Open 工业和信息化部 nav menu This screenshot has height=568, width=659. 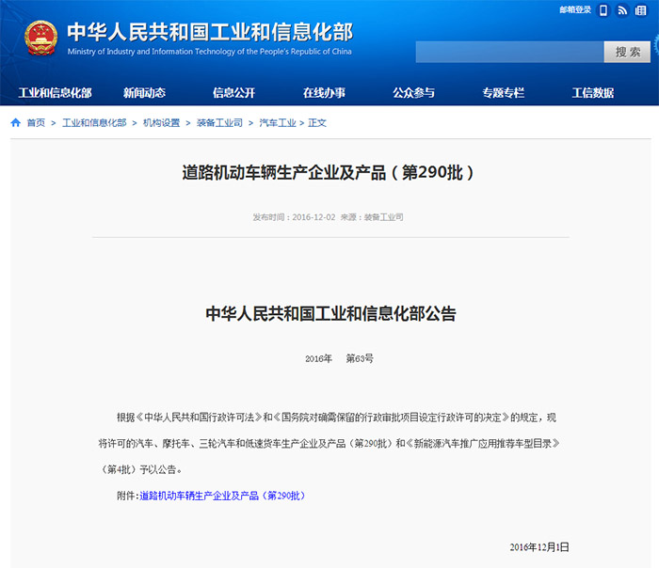click(x=55, y=93)
